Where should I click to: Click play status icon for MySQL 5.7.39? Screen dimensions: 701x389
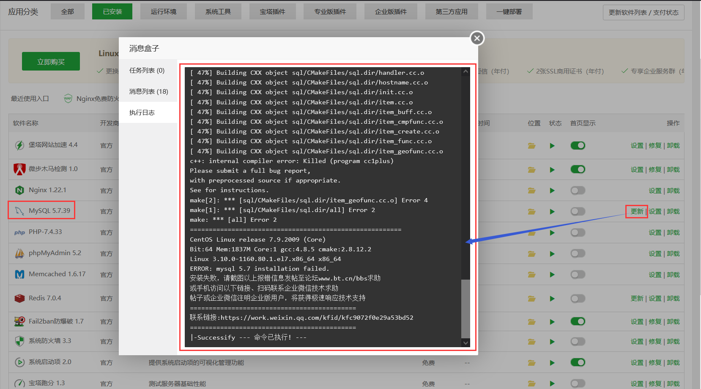click(552, 212)
